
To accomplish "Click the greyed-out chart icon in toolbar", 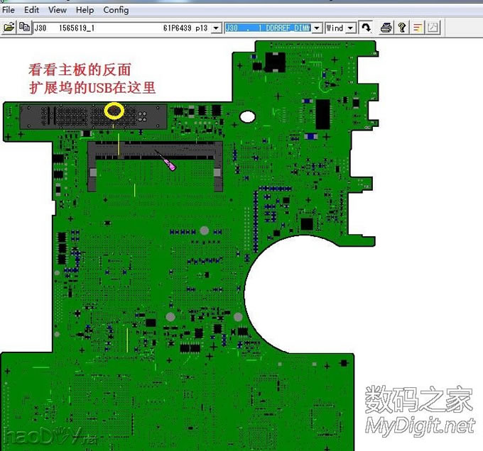I will tap(433, 28).
